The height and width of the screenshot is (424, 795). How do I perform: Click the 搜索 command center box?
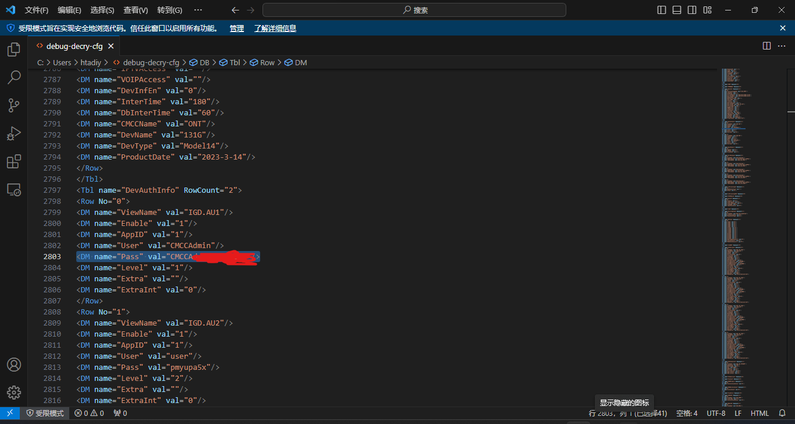point(414,10)
